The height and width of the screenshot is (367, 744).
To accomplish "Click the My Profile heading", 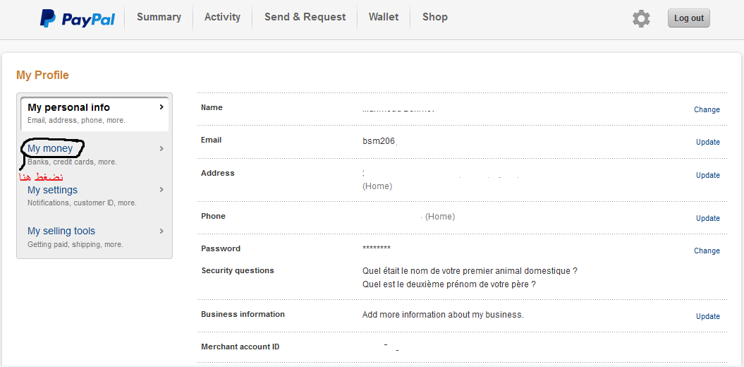I will (x=42, y=75).
